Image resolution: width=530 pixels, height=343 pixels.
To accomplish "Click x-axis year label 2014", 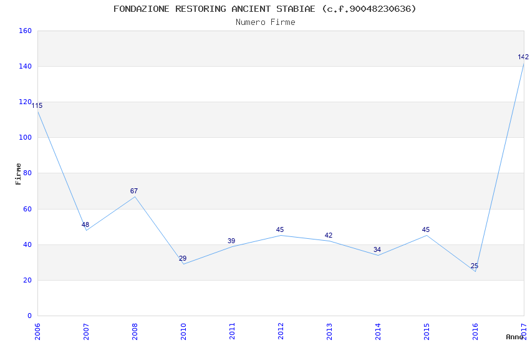I will [378, 332].
